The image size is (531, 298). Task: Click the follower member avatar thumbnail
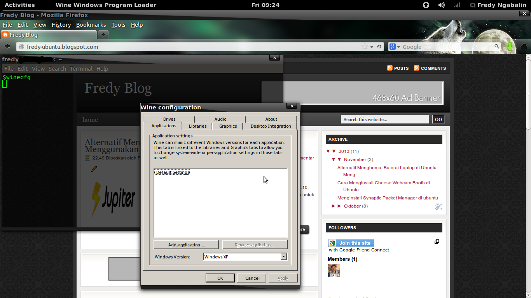click(334, 270)
